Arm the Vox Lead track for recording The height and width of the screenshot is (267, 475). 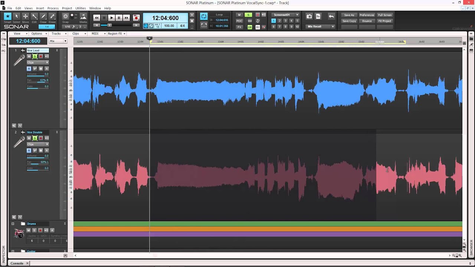pos(41,56)
